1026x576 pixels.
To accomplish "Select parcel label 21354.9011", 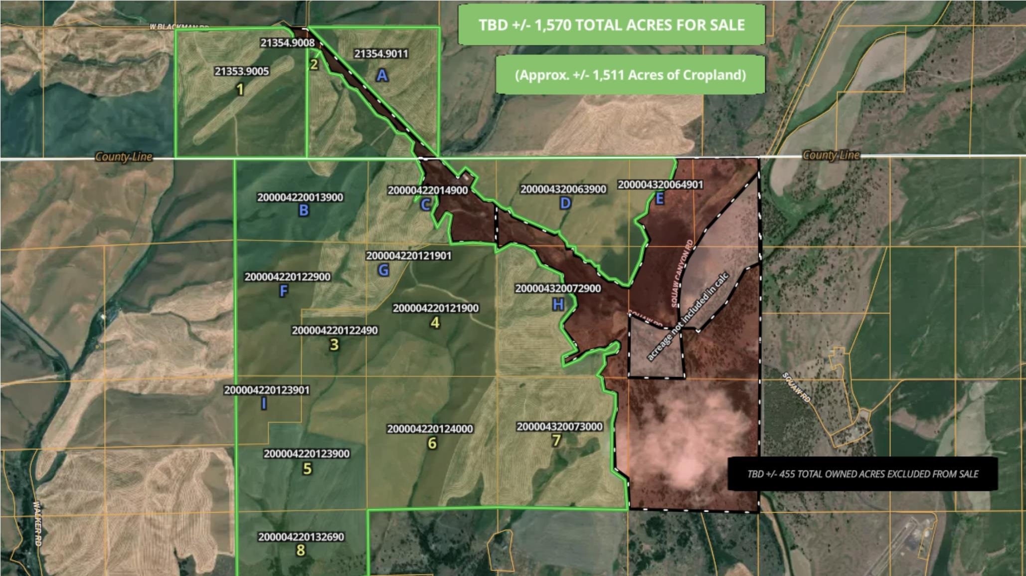I will [x=381, y=54].
